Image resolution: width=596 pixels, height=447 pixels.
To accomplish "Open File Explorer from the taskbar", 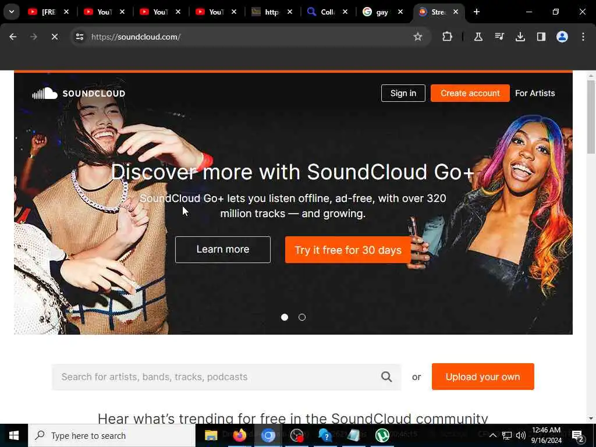I will click(x=211, y=435).
